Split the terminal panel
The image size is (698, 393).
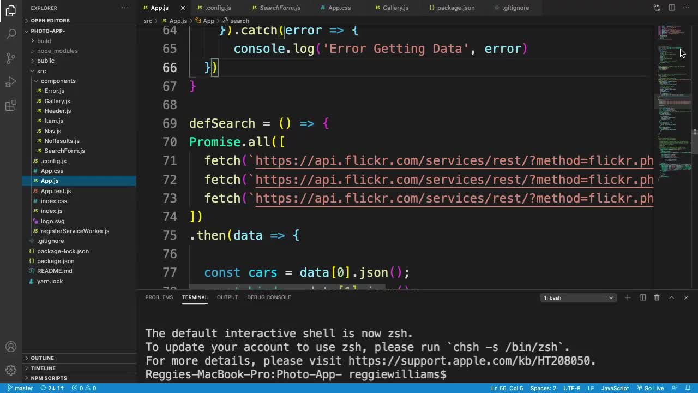tap(642, 297)
